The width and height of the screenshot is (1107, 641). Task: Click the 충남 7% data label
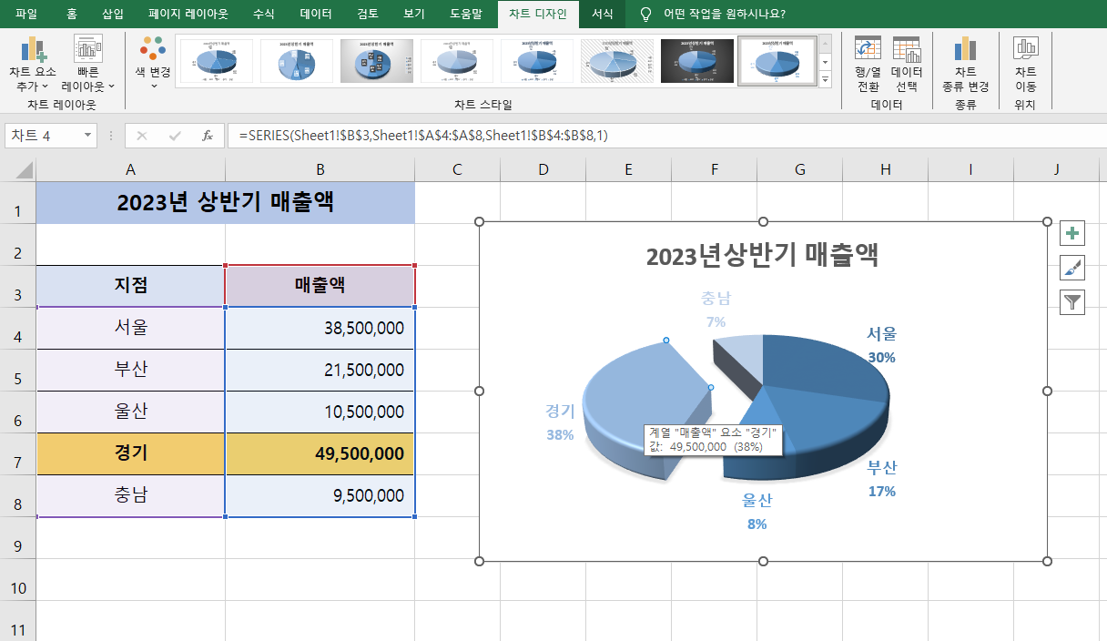pyautogui.click(x=716, y=310)
